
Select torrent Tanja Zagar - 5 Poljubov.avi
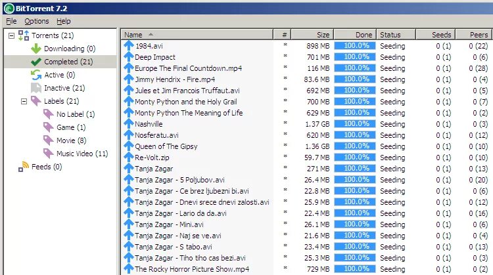(179, 180)
